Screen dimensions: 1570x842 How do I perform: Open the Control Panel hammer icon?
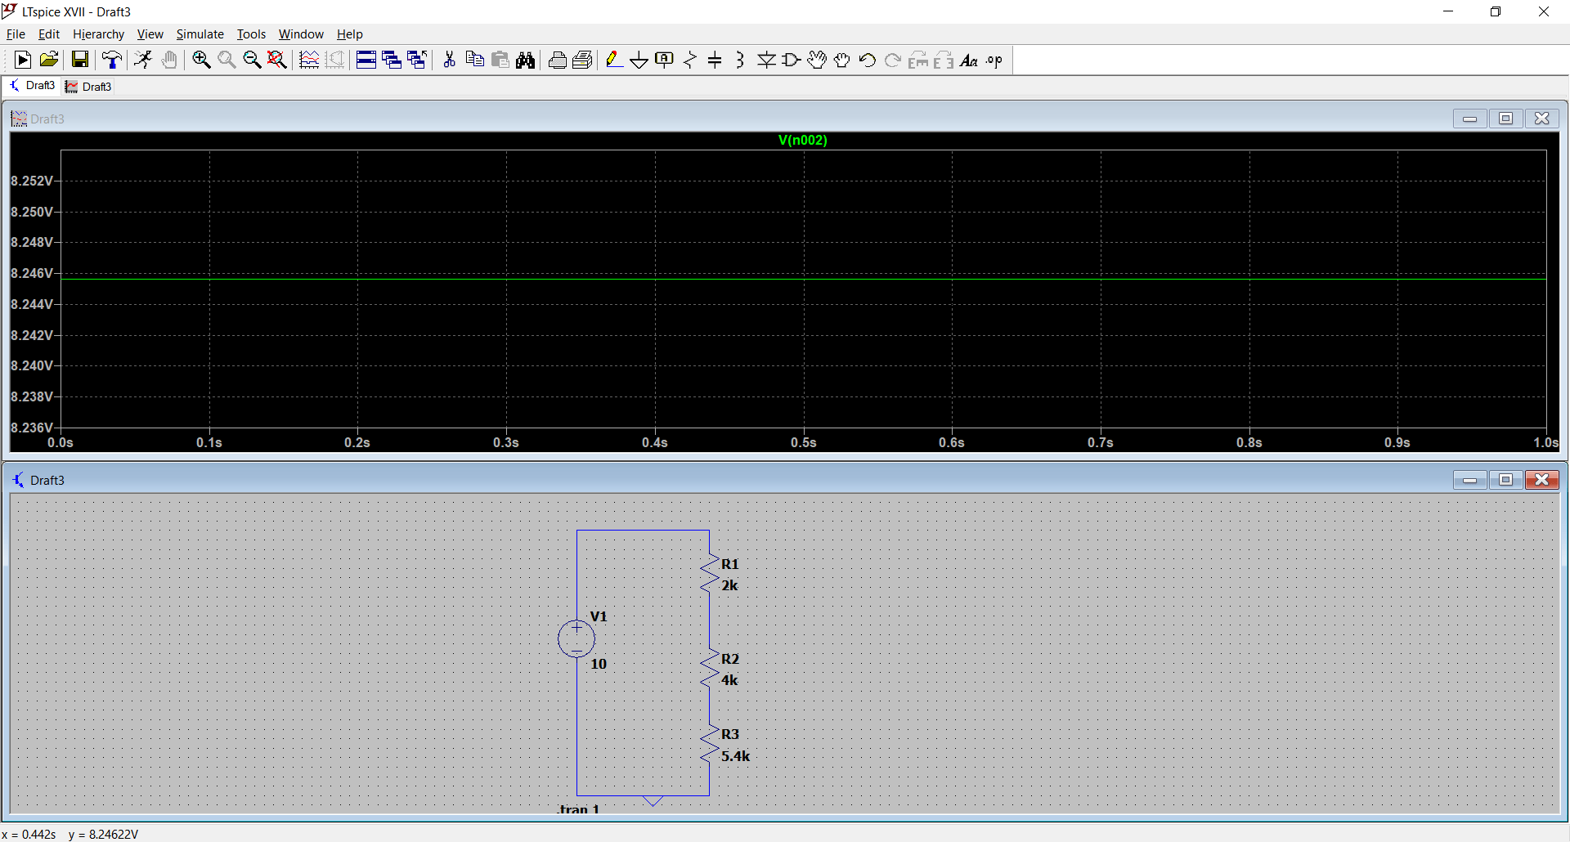112,59
